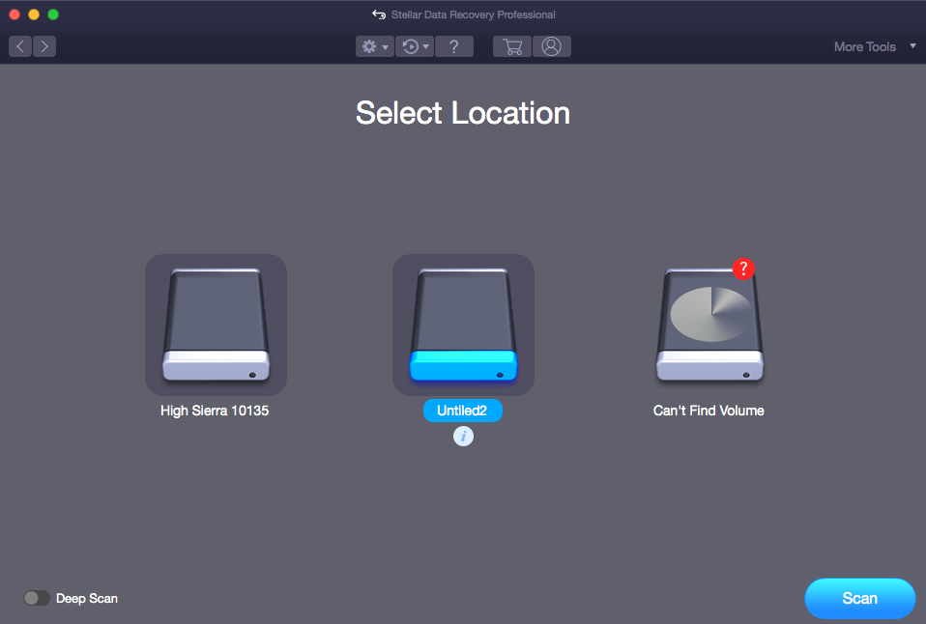The height and width of the screenshot is (624, 926).
Task: Click the High Sierra 10135 label
Action: point(215,411)
